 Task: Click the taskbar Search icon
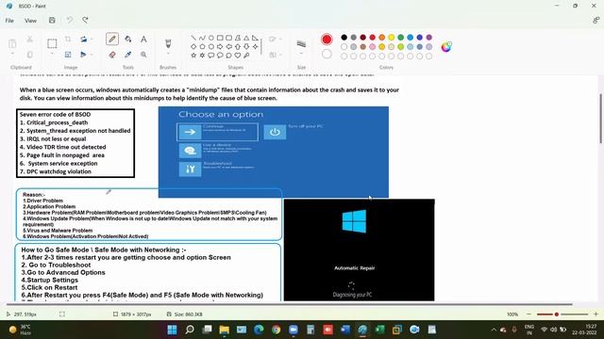[190, 330]
